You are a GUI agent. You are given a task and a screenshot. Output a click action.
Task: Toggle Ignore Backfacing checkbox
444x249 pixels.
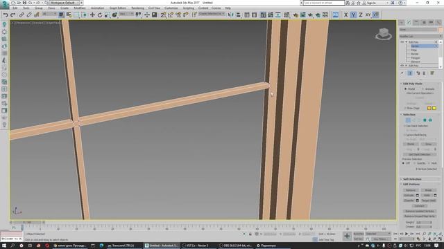(405, 135)
